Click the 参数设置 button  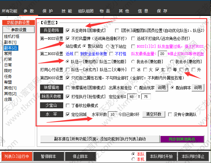tap(19, 30)
